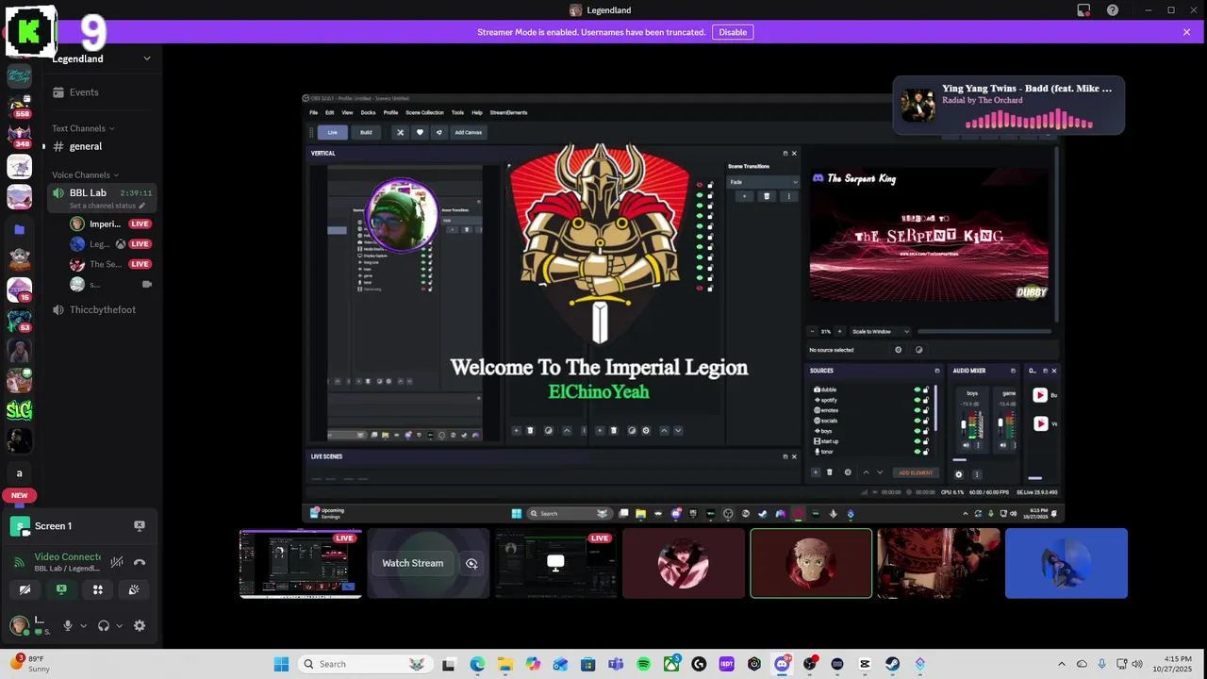Disable Streamer Mode from the banner
The height and width of the screenshot is (679, 1207).
(733, 32)
